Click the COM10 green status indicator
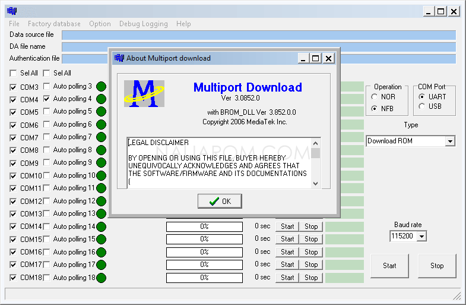Screen dimensions: 466x305 (x=101, y=176)
